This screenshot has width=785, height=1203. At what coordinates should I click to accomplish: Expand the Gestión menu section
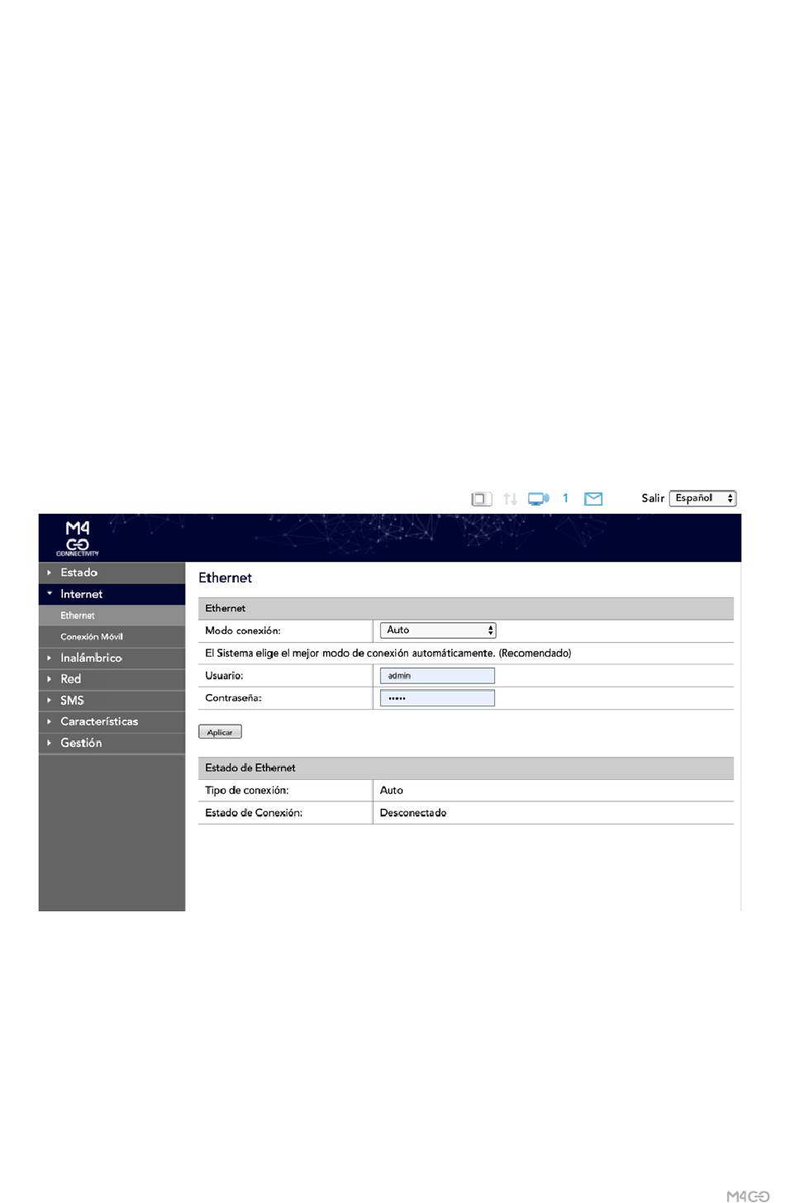pyautogui.click(x=112, y=743)
